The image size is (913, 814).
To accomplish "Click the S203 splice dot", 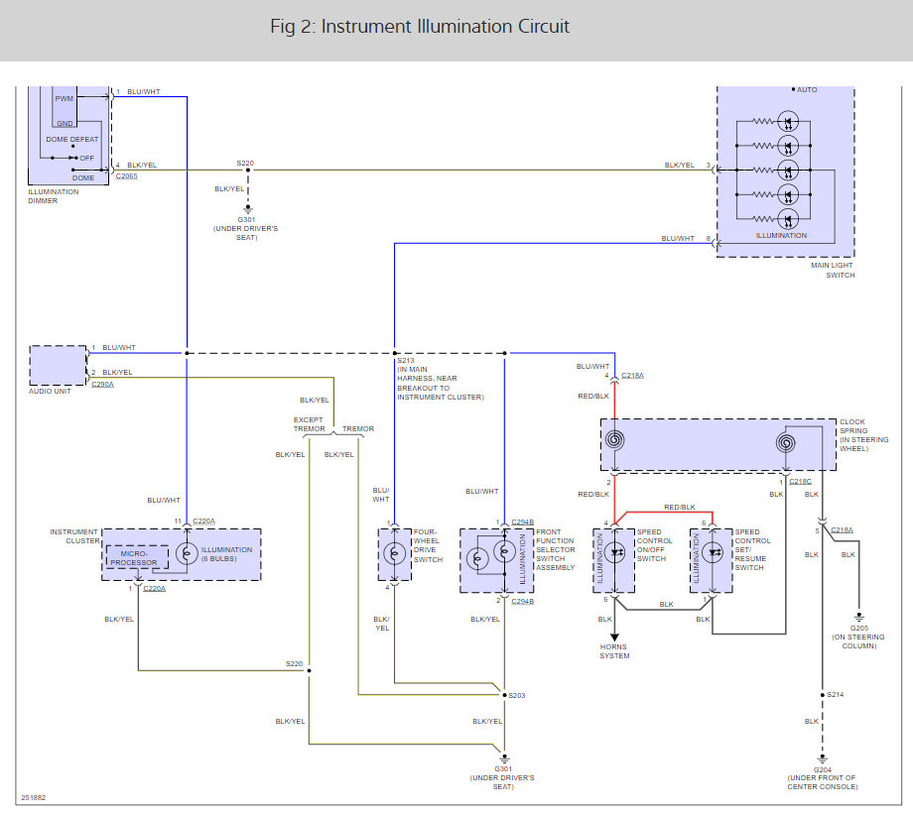I will pos(504,695).
